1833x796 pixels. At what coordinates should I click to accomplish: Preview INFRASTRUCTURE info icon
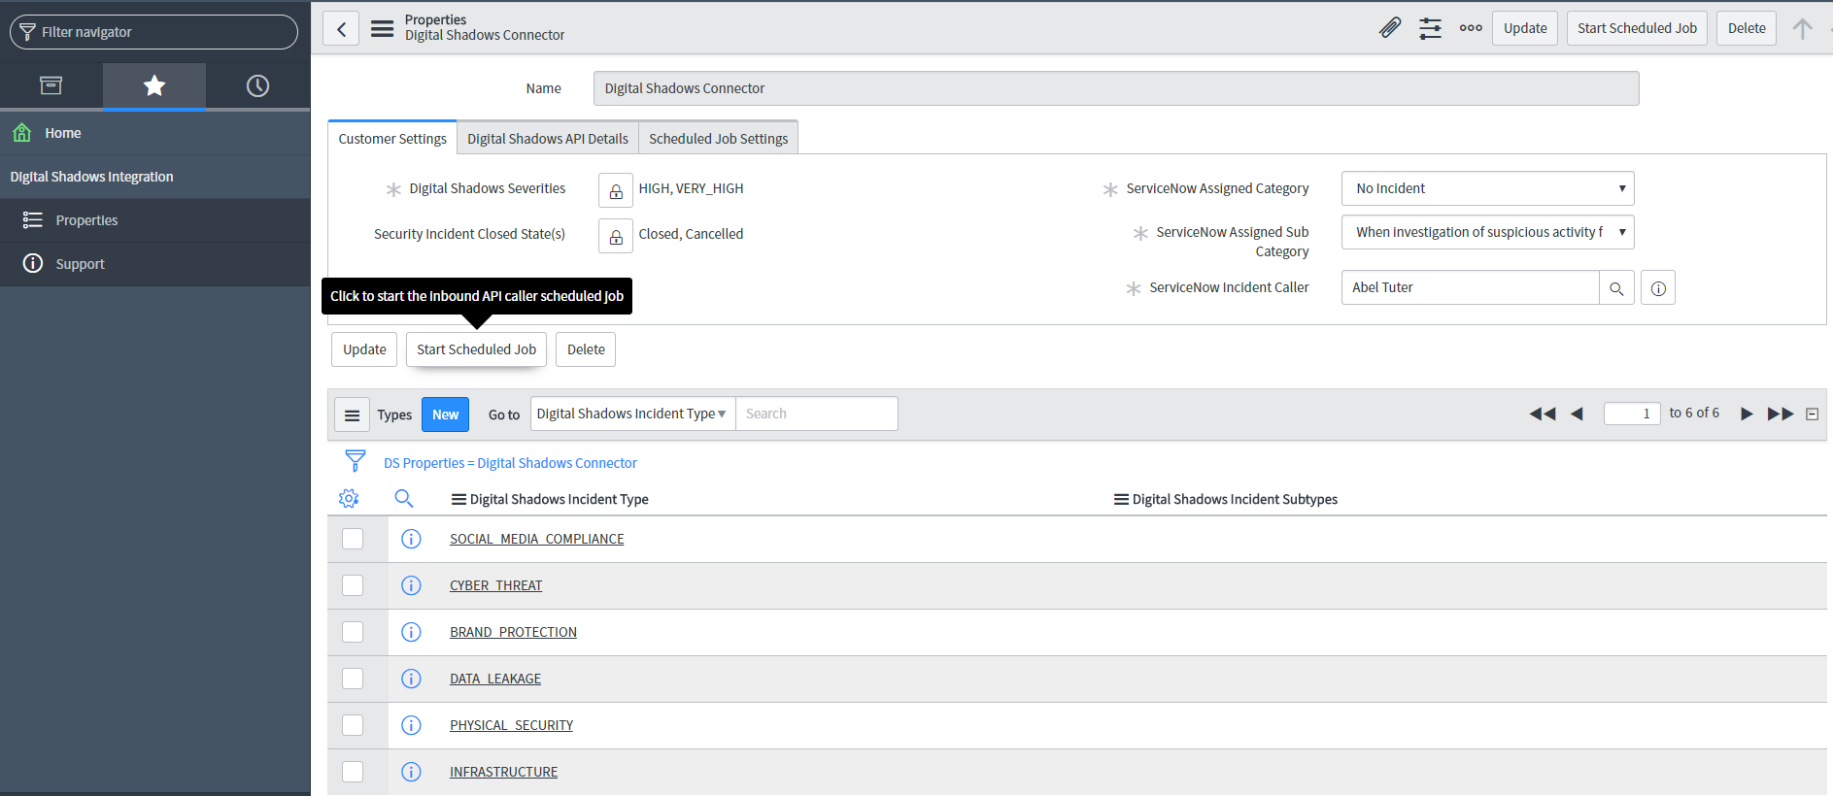411,772
